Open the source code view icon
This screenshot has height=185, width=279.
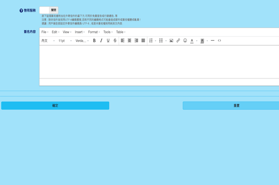(219, 41)
